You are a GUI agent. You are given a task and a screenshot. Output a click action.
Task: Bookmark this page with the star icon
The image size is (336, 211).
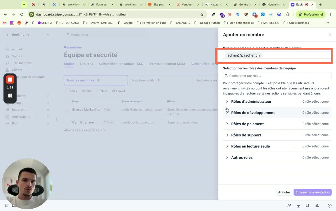(x=202, y=14)
